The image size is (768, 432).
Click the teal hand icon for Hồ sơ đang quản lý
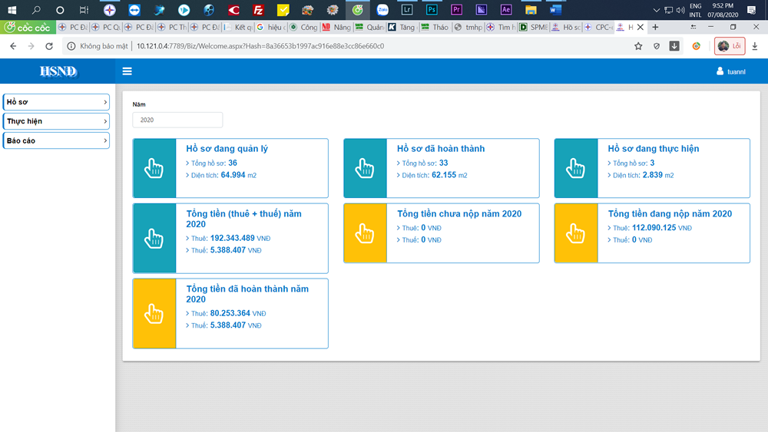[x=154, y=168]
